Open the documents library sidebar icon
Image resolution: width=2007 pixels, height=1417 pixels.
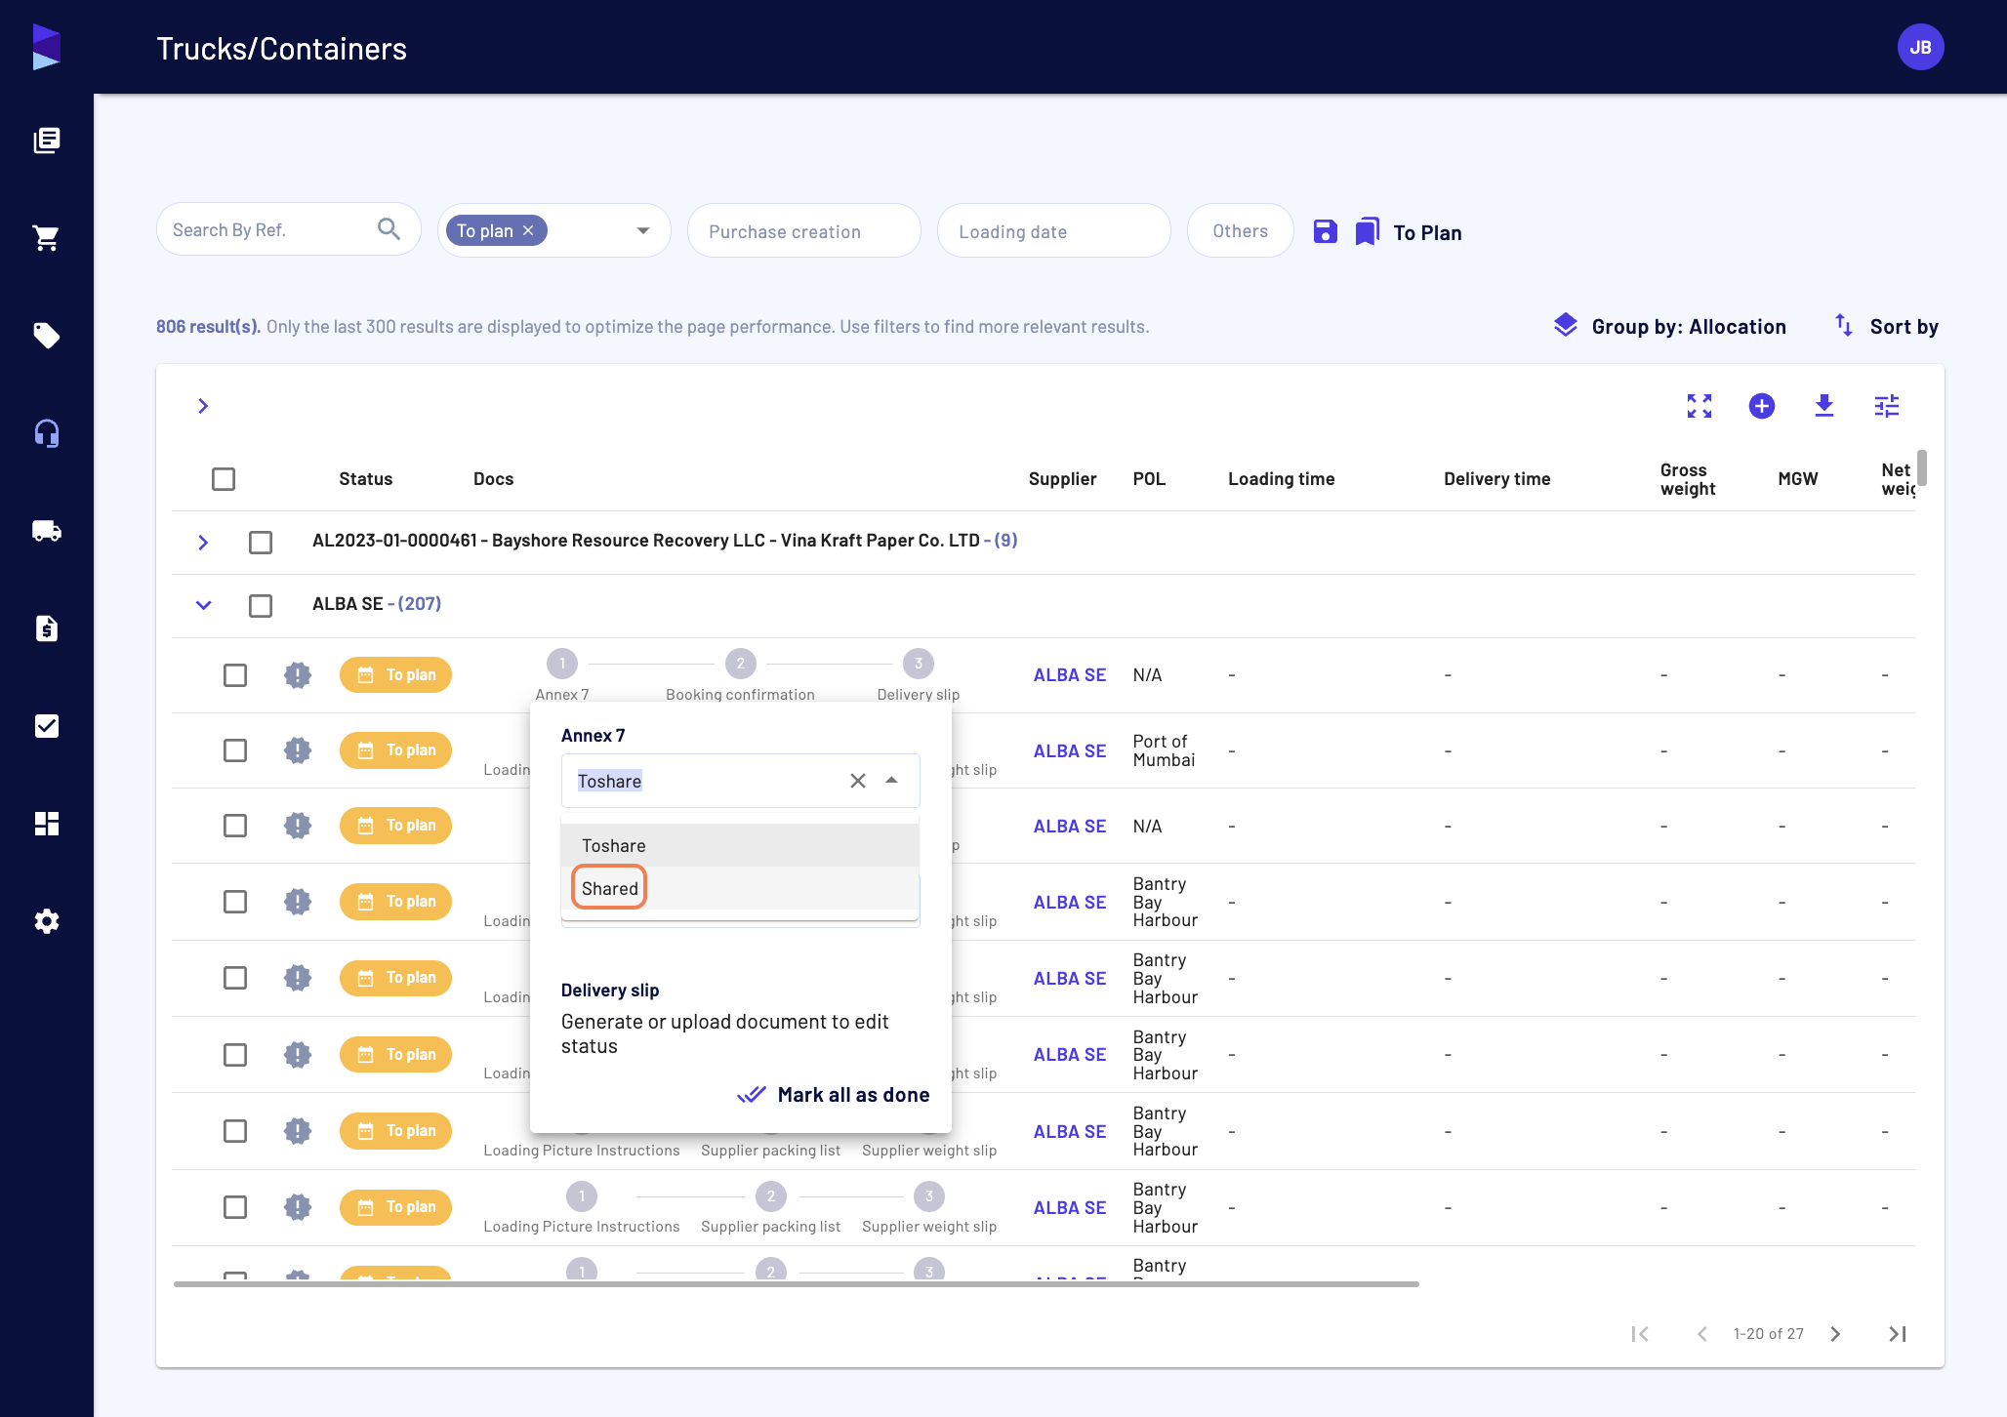[x=47, y=141]
